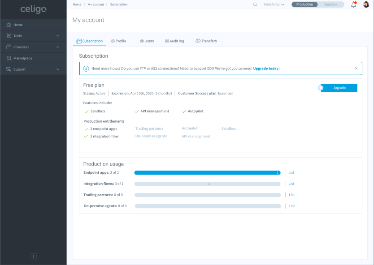Open notifications bell icon
The width and height of the screenshot is (374, 265).
point(353,4)
